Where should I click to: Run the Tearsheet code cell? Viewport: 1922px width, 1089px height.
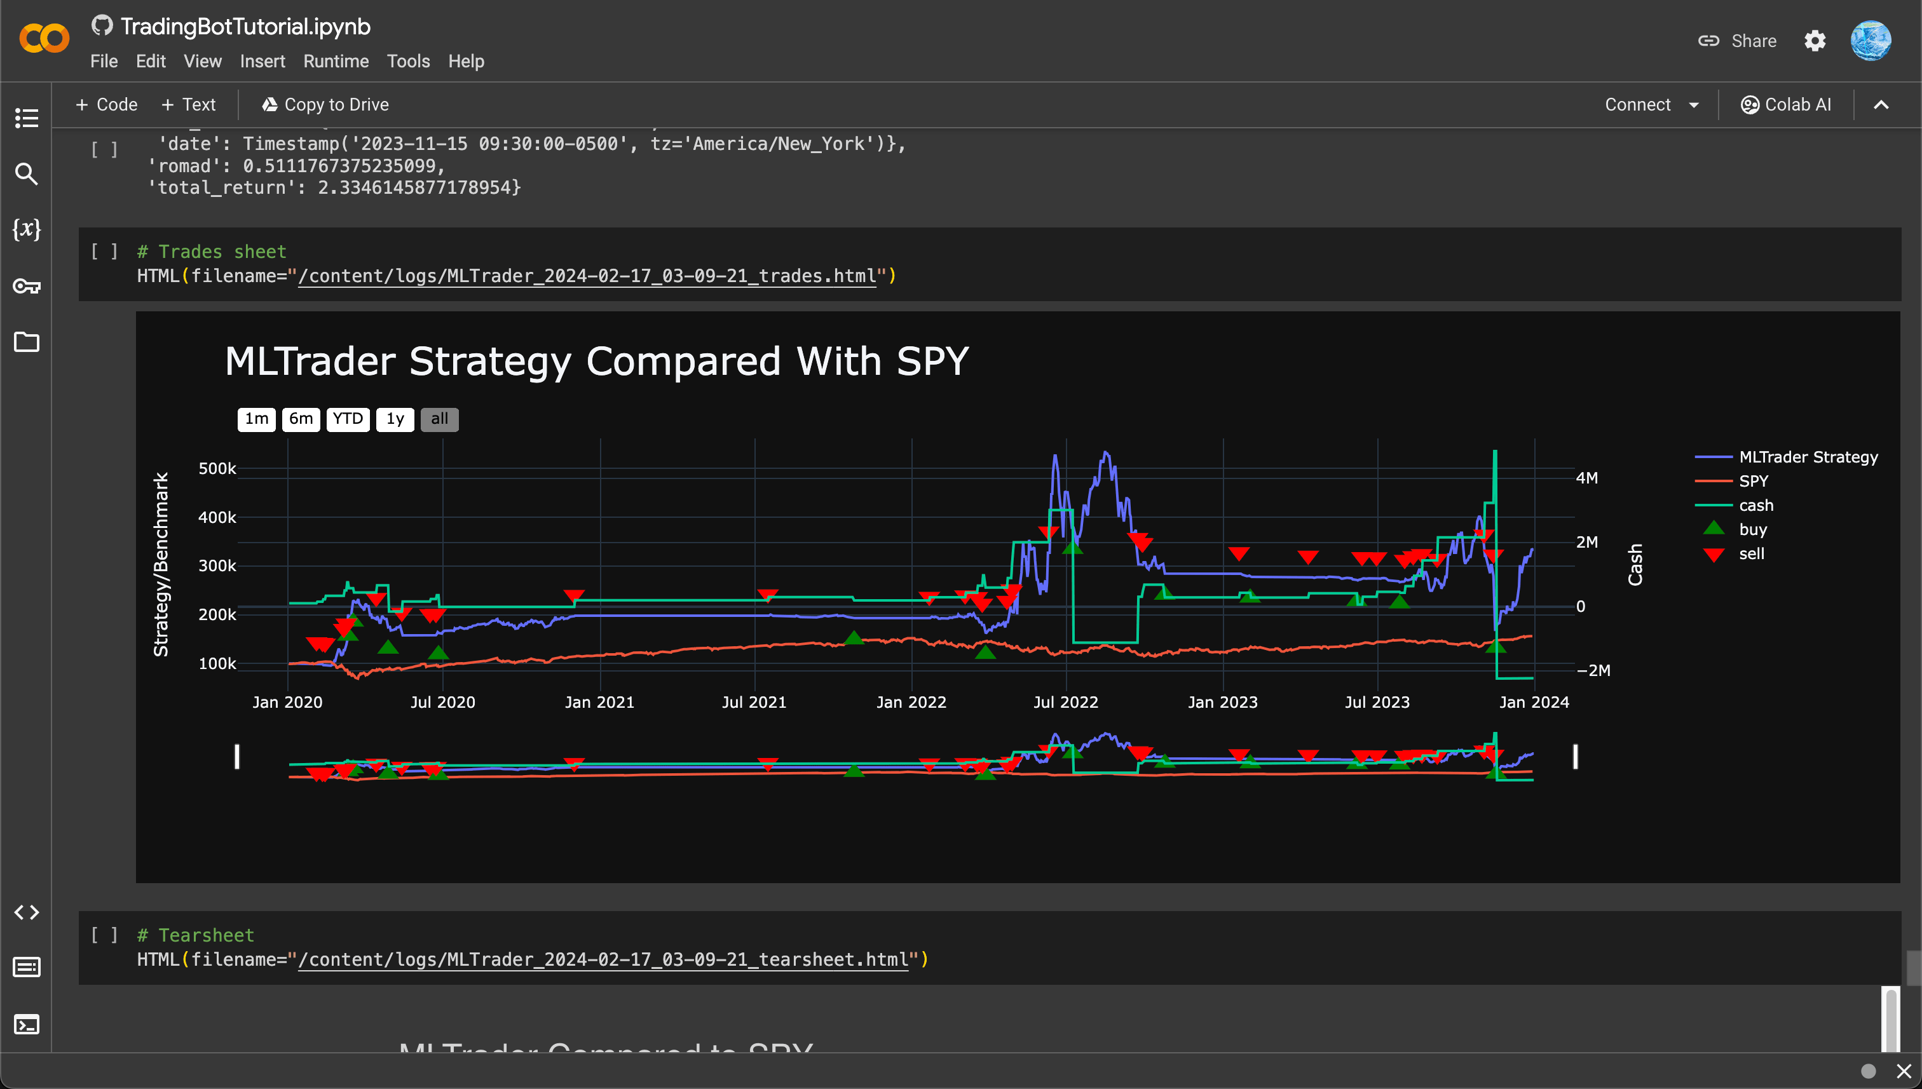click(104, 935)
